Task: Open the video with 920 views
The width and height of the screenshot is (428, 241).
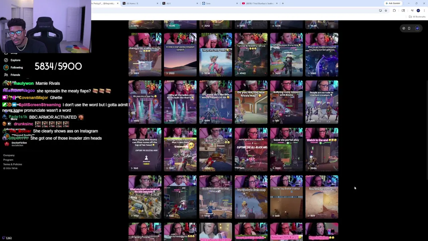Action: click(x=180, y=197)
